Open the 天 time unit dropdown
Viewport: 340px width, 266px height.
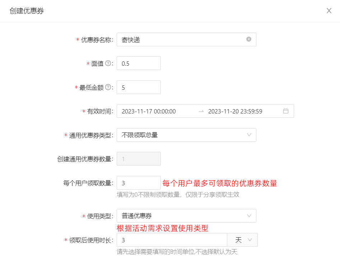242,240
